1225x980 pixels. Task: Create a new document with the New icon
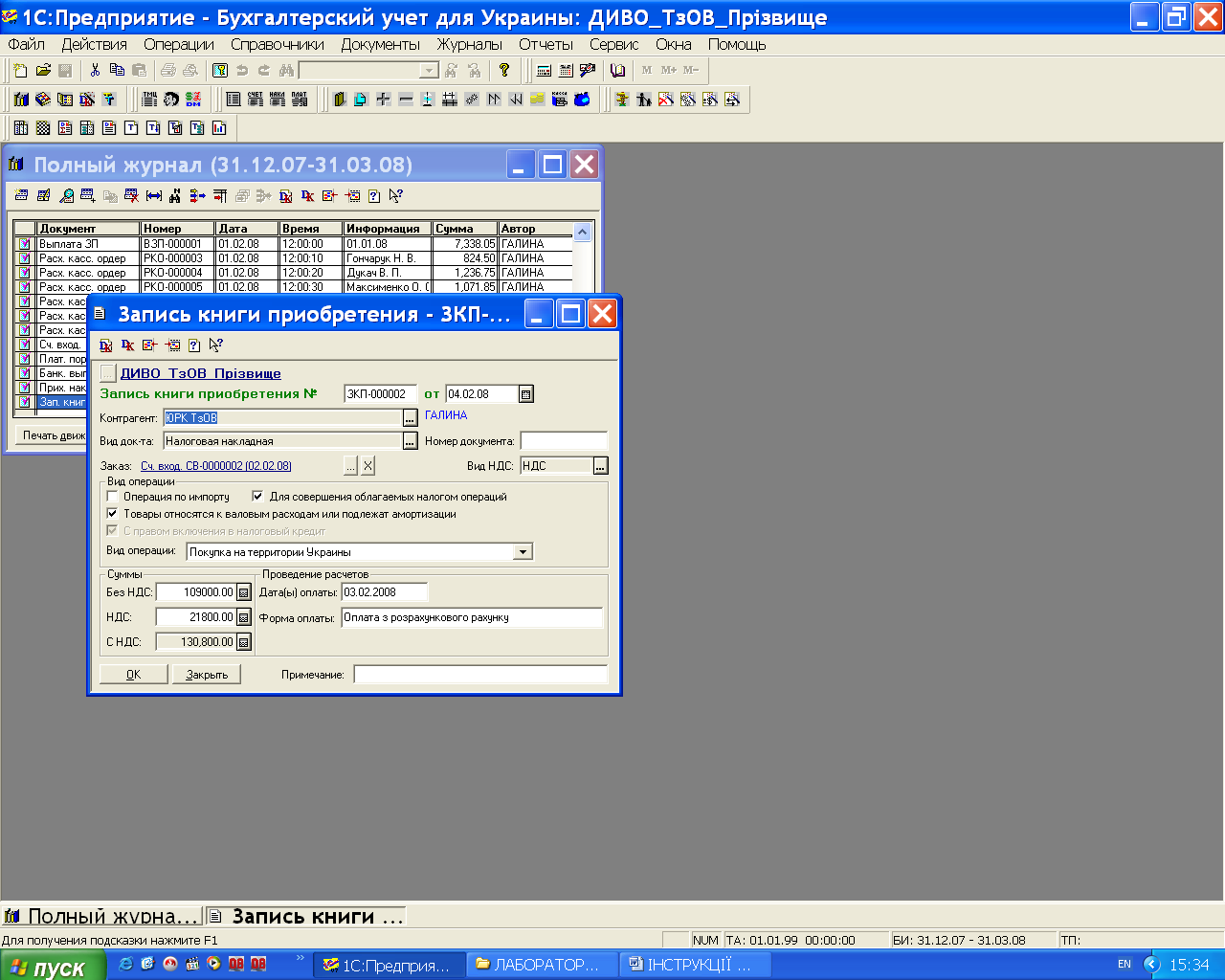[x=21, y=71]
